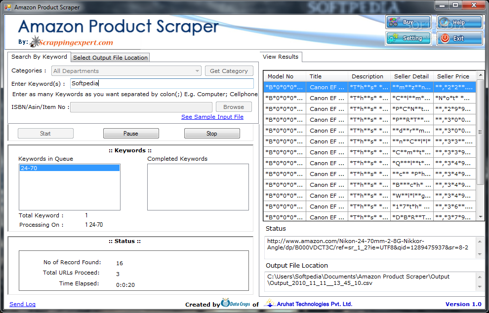Select seller detail cell '*W**l*l**g...'
Screen dimensions: 489x313
pyautogui.click(x=412, y=196)
